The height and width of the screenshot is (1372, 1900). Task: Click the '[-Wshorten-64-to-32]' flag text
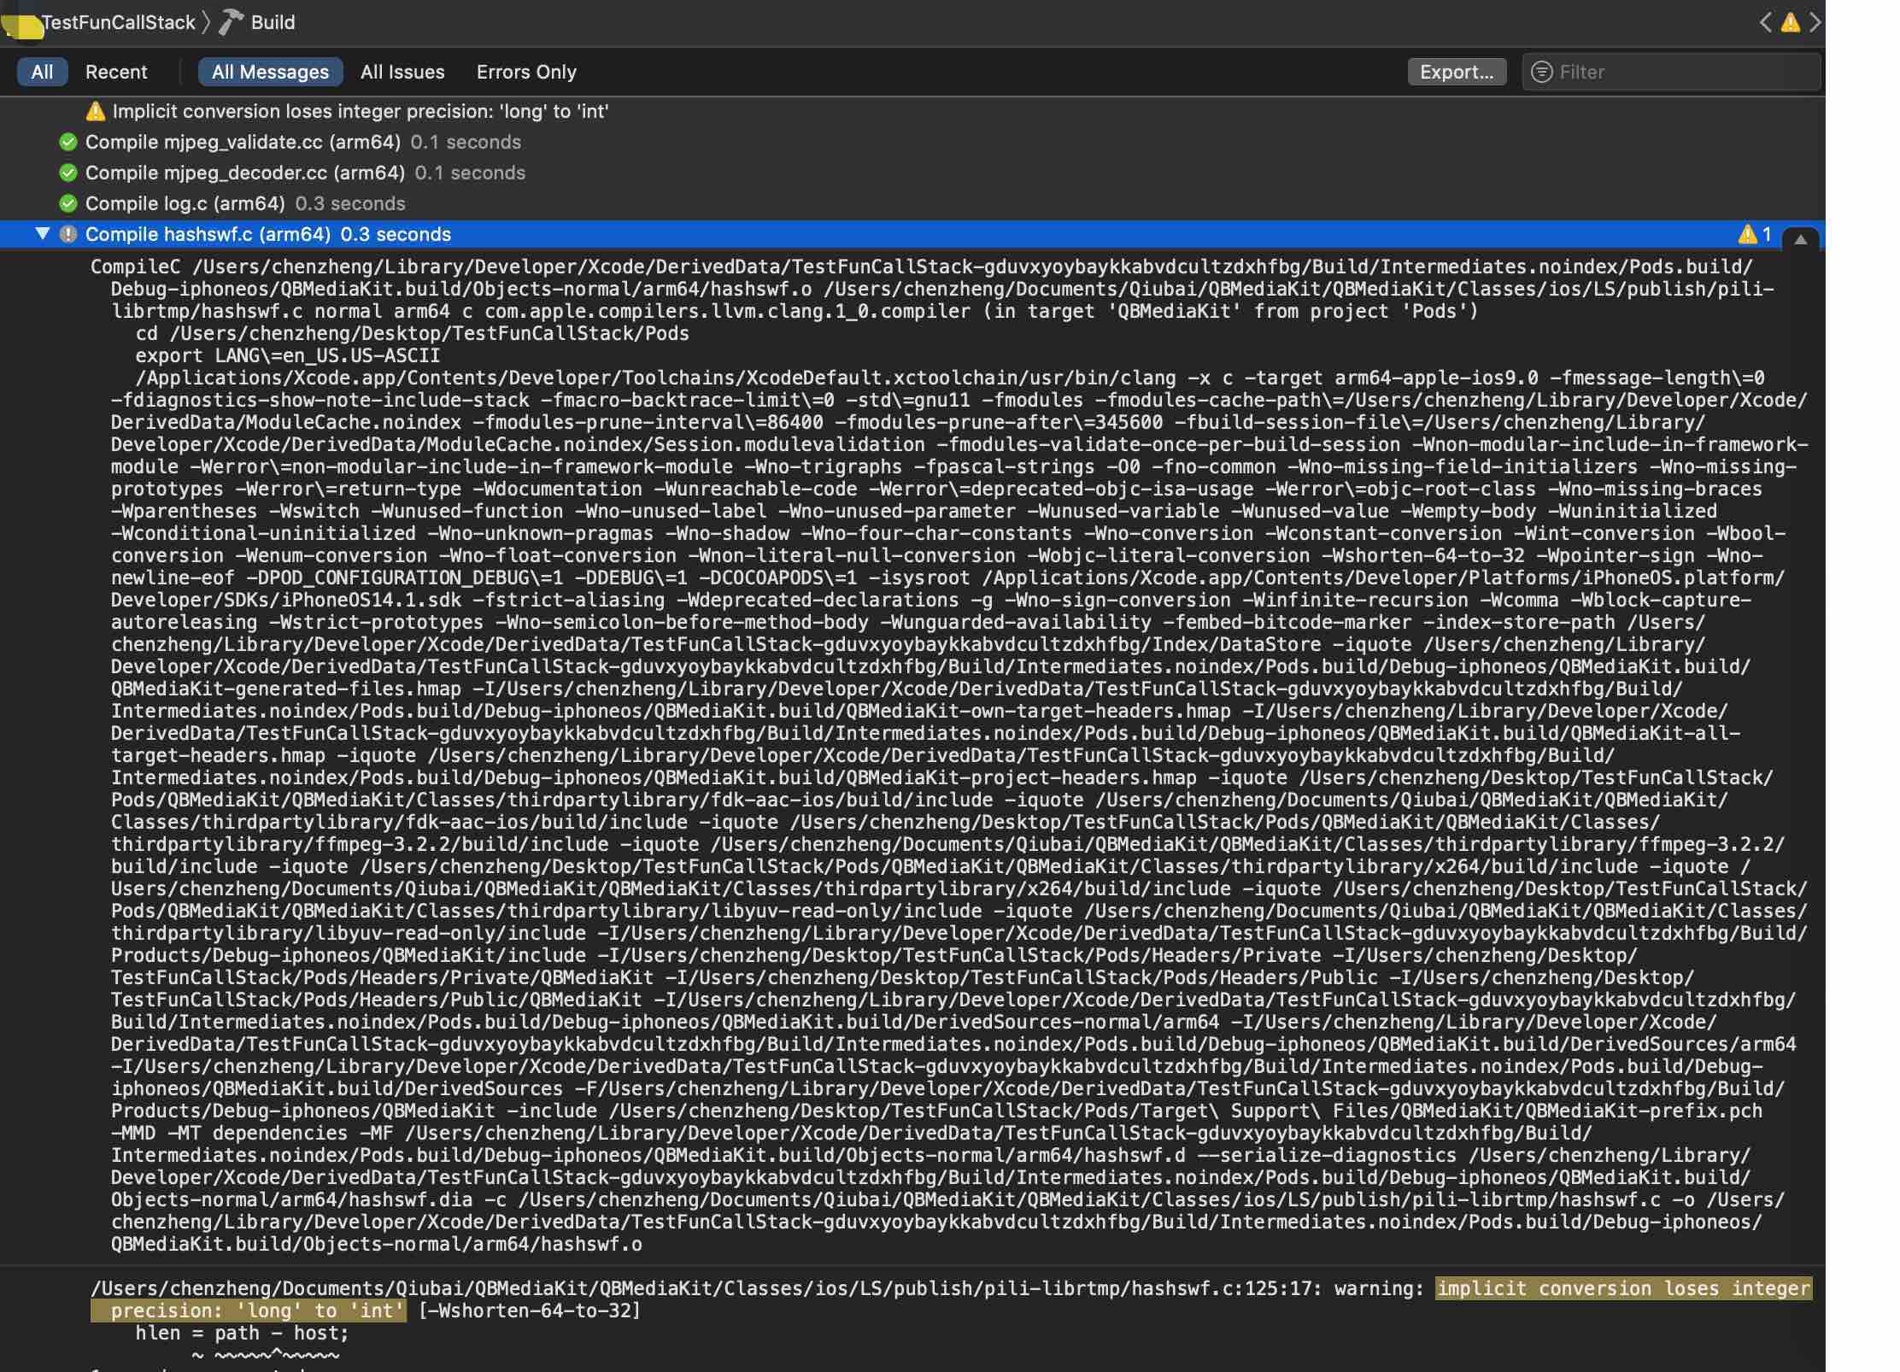click(x=529, y=1310)
